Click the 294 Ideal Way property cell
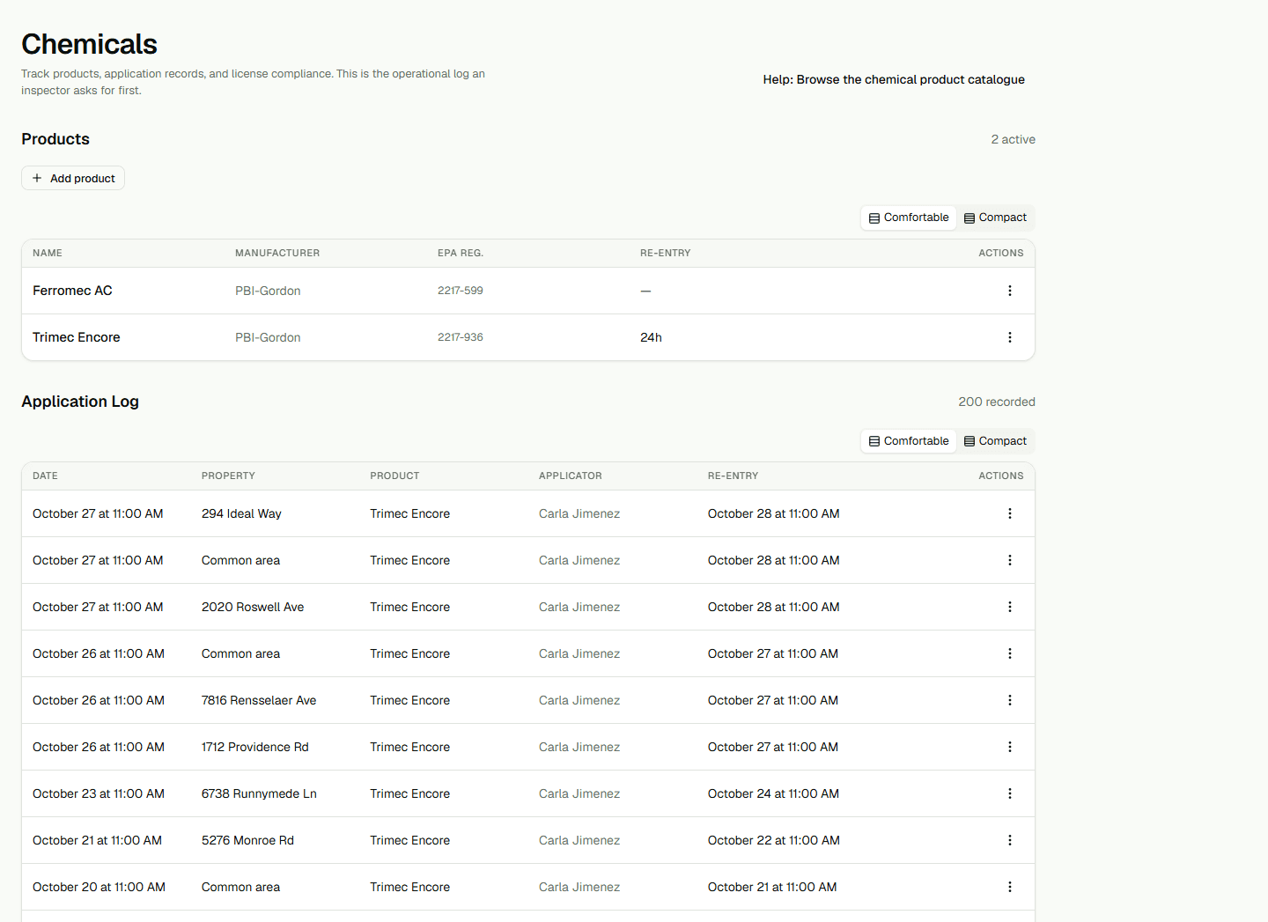The height and width of the screenshot is (922, 1268). [x=241, y=513]
